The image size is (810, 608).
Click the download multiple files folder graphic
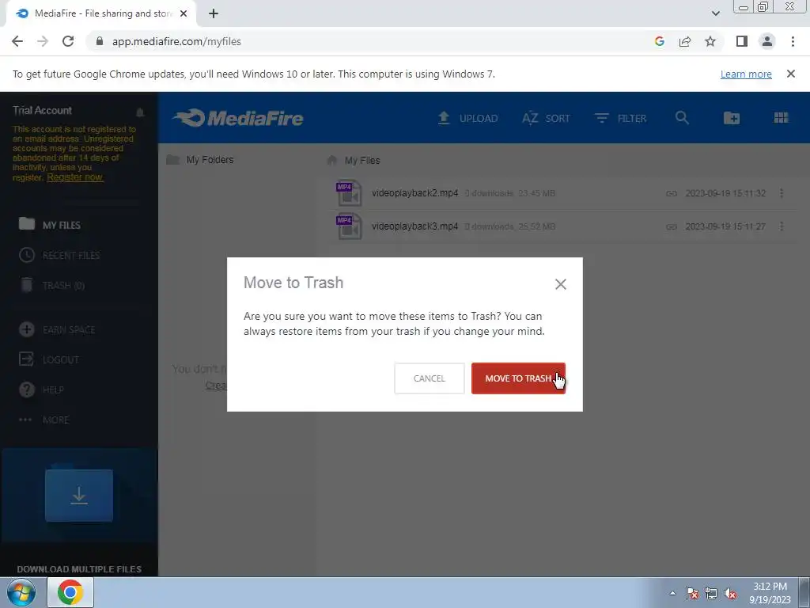(79, 496)
